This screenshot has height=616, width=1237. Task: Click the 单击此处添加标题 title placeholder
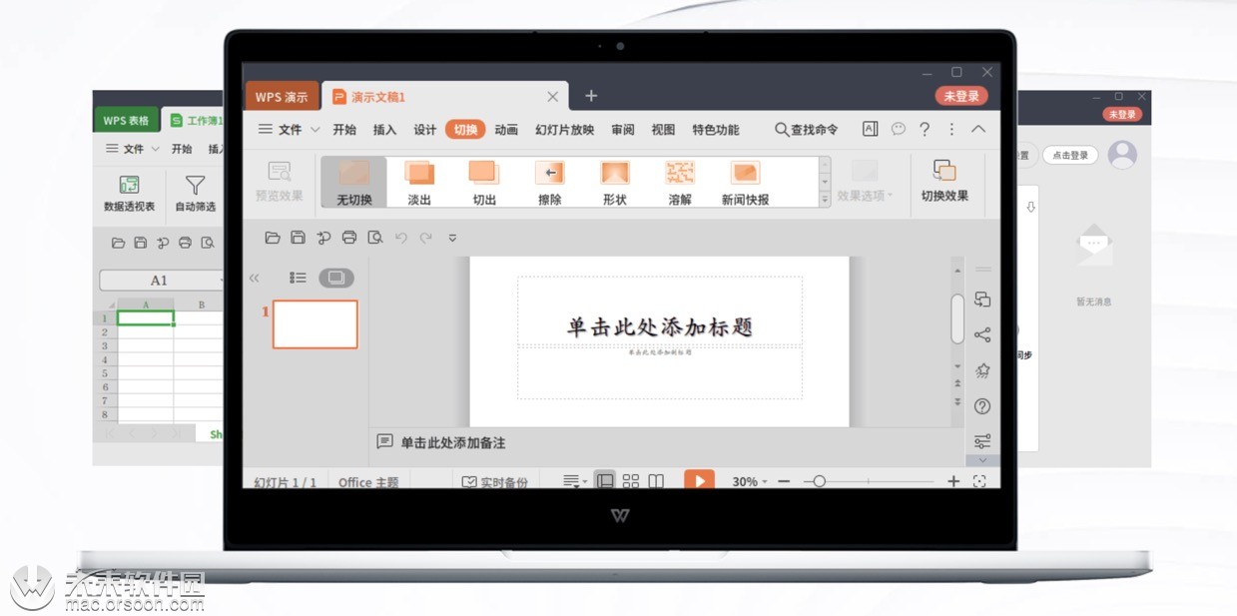[660, 326]
